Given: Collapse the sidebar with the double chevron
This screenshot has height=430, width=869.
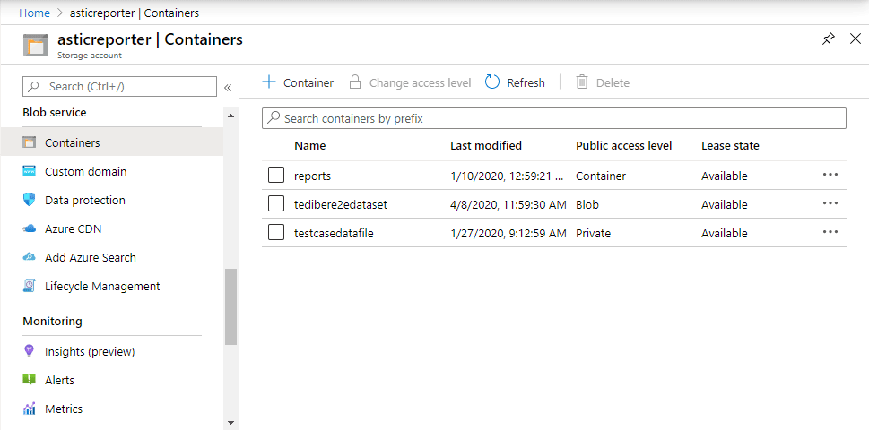Looking at the screenshot, I should point(227,88).
